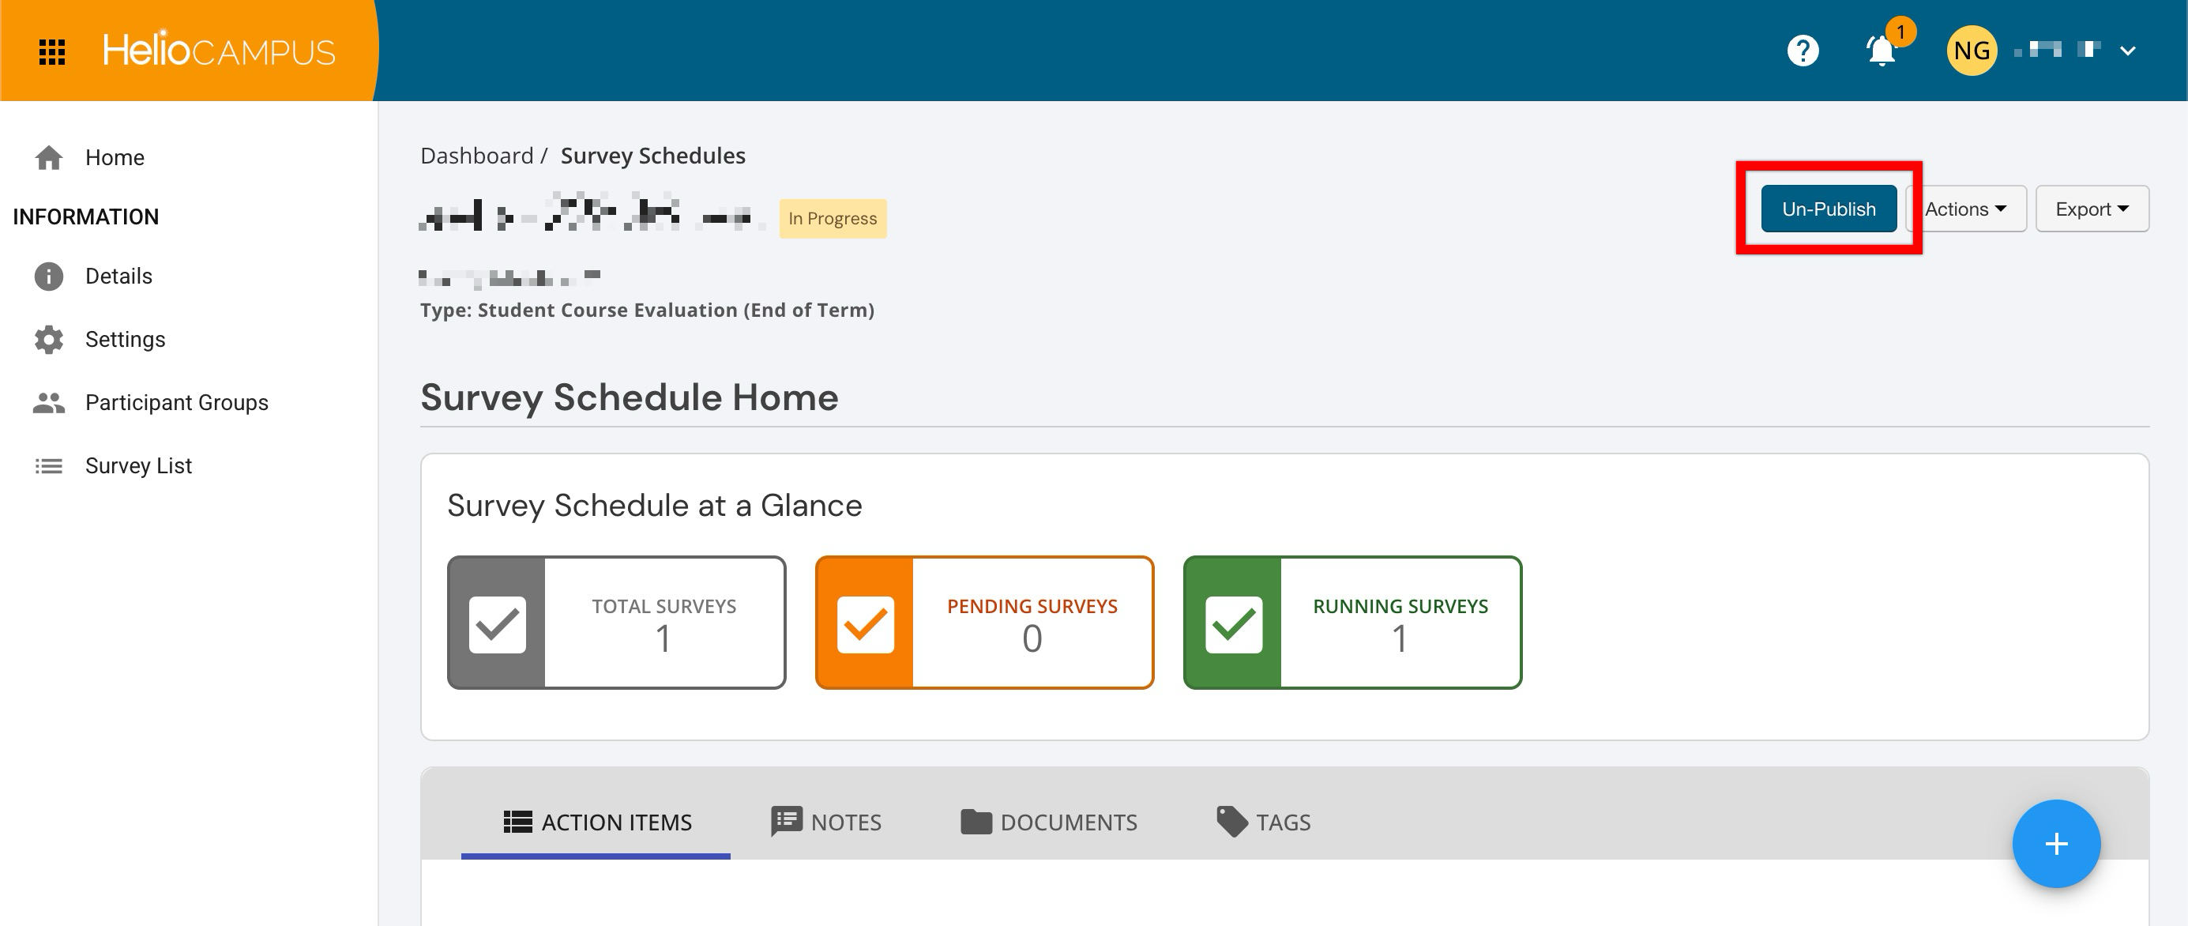Viewport: 2188px width, 926px height.
Task: Click the NG user avatar
Action: pyautogui.click(x=1972, y=51)
